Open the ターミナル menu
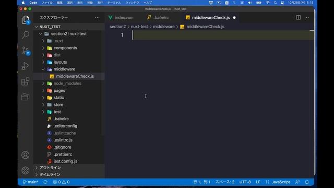Image resolution: width=334 pixels, height=188 pixels. pos(114,3)
